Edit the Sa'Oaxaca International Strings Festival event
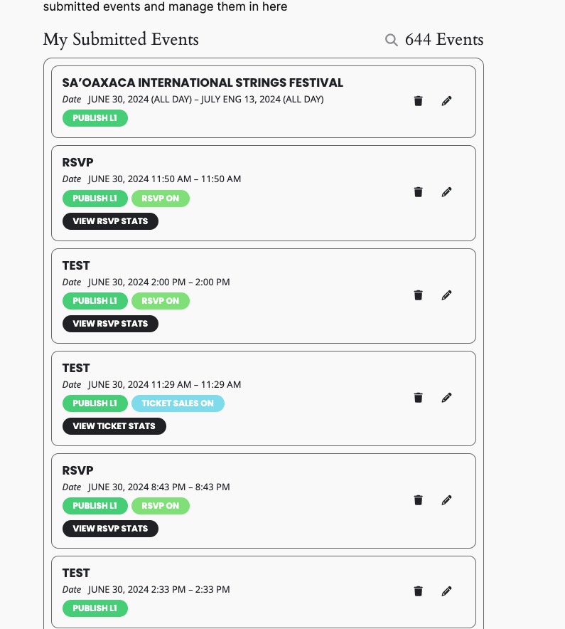This screenshot has height=629, width=565. [446, 101]
